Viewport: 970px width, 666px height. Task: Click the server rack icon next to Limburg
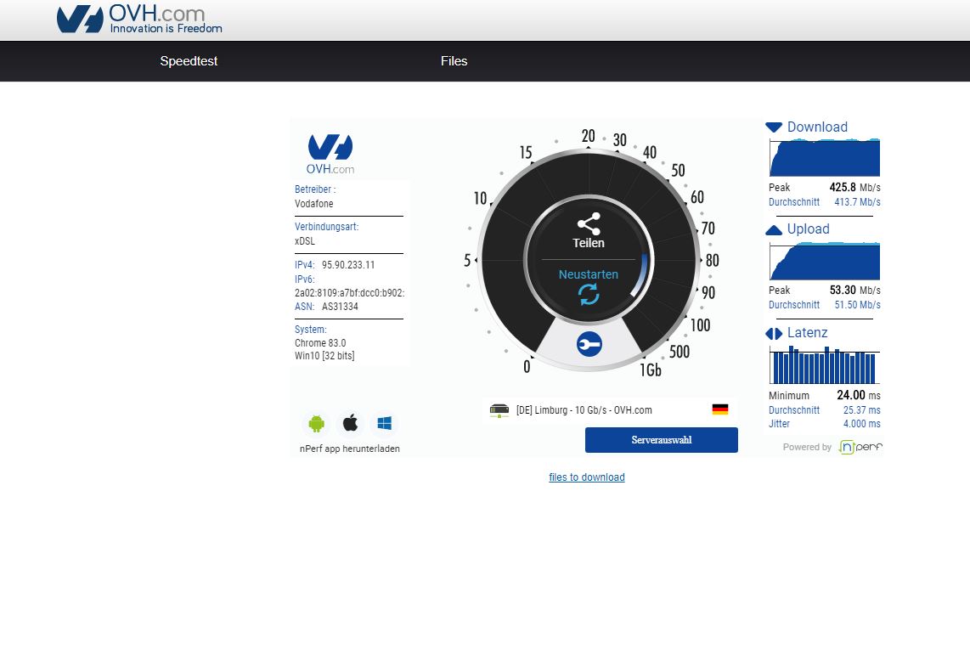tap(499, 410)
